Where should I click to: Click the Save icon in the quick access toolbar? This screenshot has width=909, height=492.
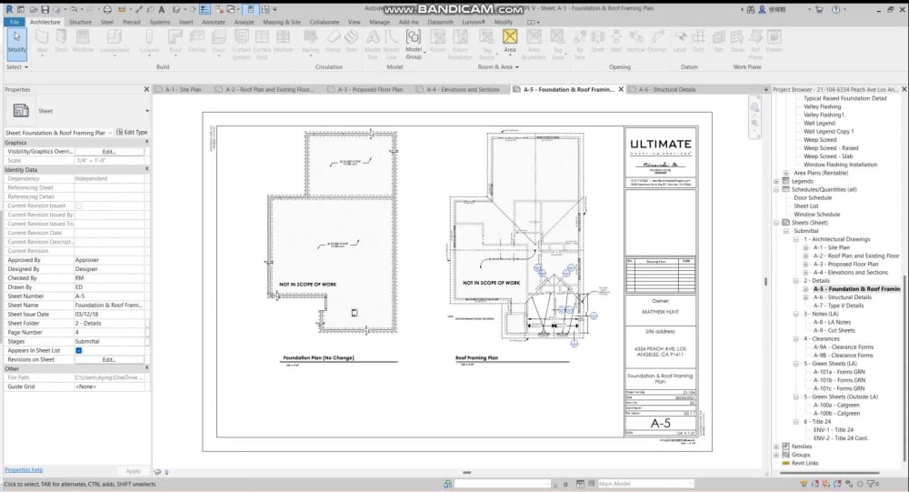(45, 9)
